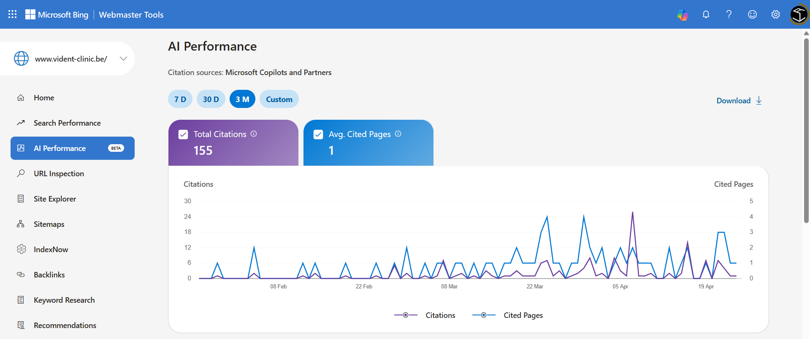Select the AI Performance sidebar item
The width and height of the screenshot is (810, 339).
pyautogui.click(x=73, y=148)
